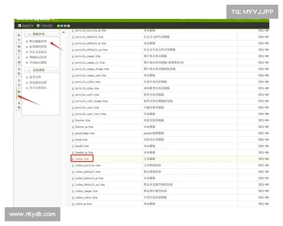The image size is (283, 226).
Task: Open the 采集 sidebar tab
Action: point(19,72)
